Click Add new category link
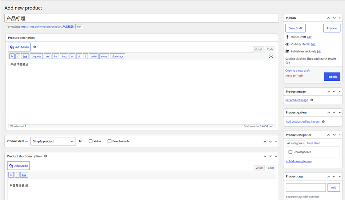 coord(299,161)
